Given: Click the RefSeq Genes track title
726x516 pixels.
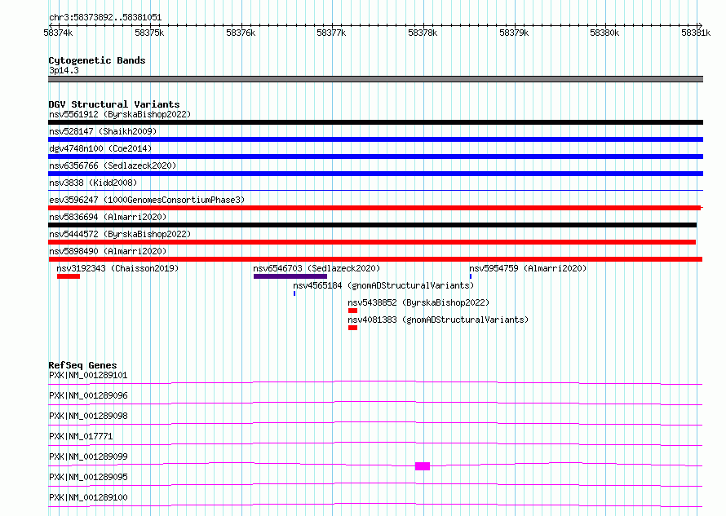Looking at the screenshot, I should coord(82,365).
